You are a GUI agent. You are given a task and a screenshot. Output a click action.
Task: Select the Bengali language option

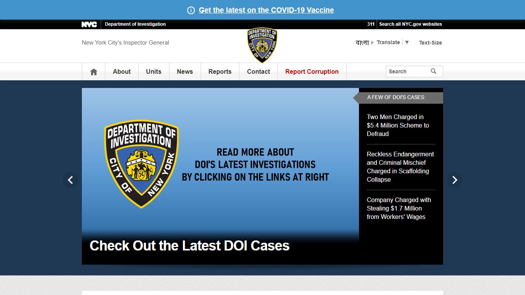pos(362,43)
